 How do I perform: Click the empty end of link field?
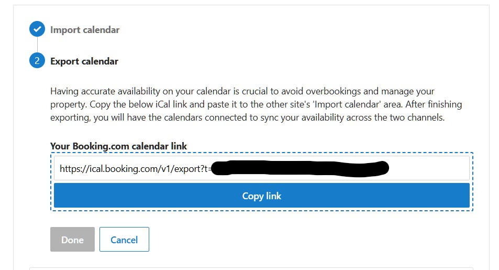coord(429,168)
